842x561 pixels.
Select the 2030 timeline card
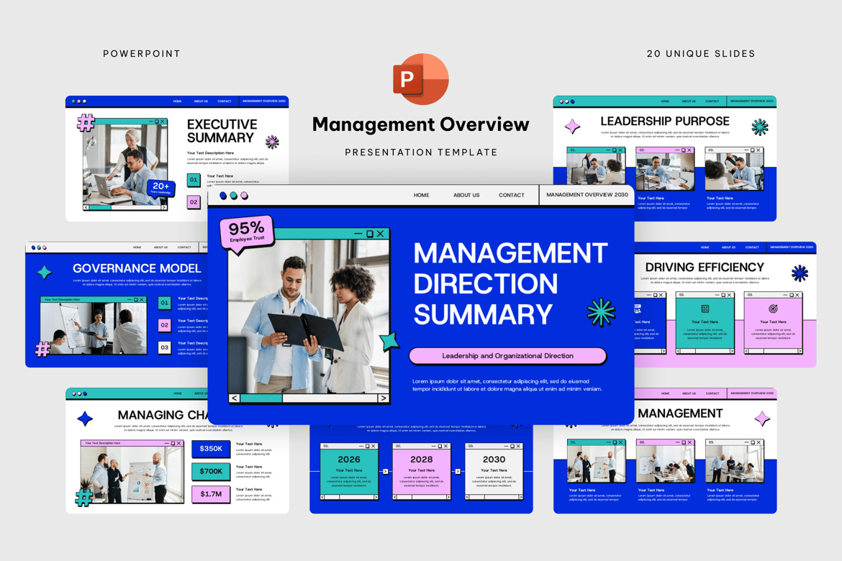[494, 471]
